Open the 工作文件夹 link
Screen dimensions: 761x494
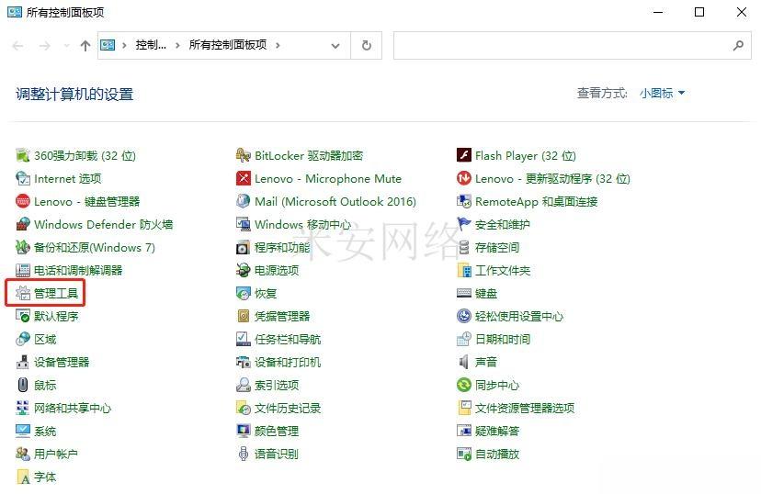[x=503, y=271]
